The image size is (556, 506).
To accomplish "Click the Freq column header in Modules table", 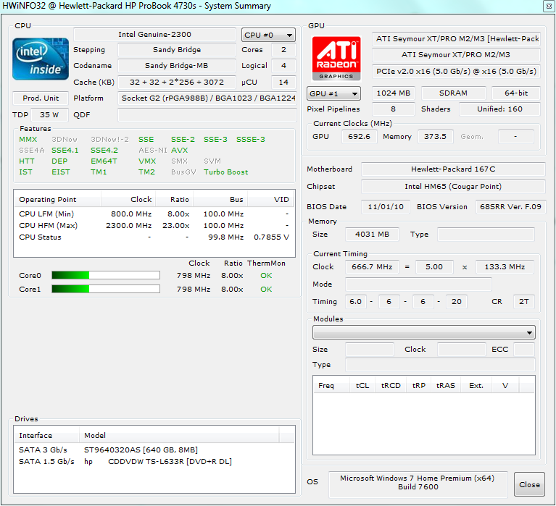I will click(x=331, y=385).
